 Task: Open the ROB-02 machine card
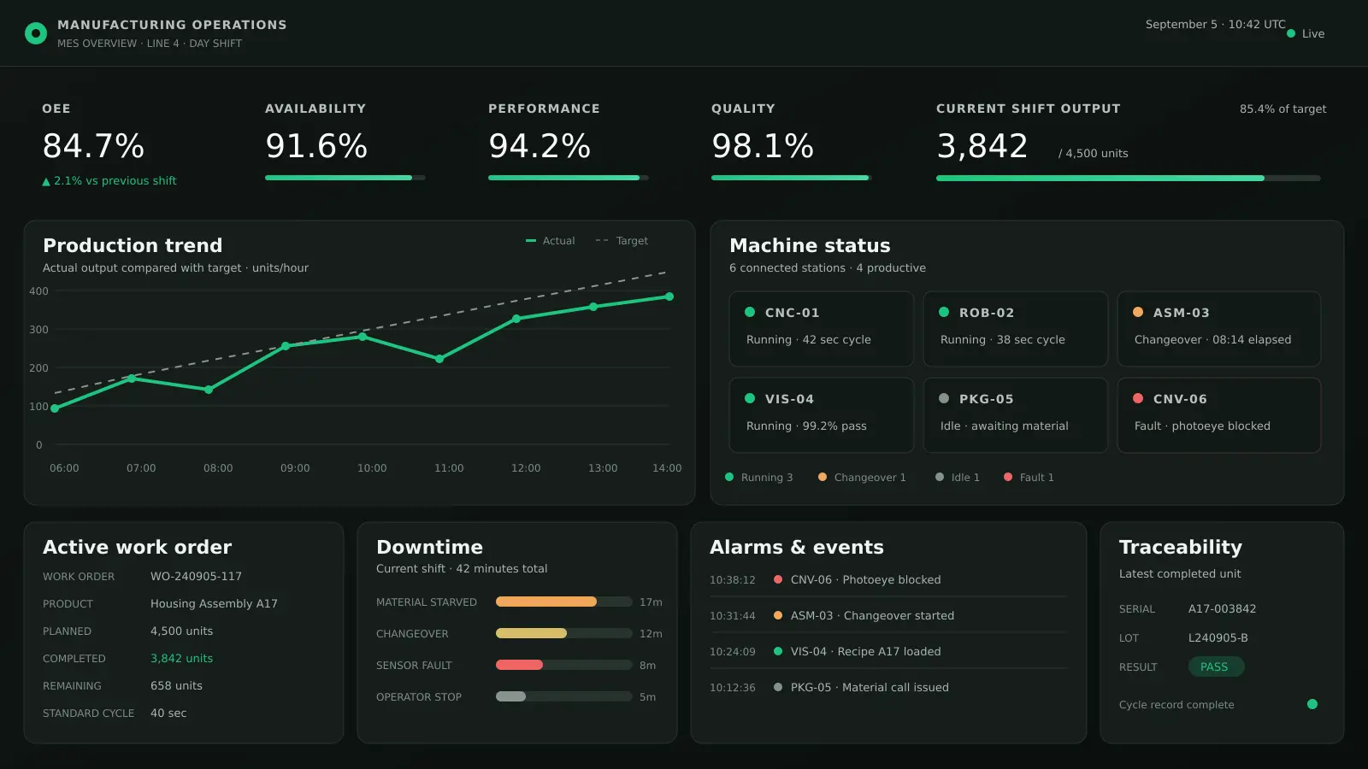tap(1016, 329)
